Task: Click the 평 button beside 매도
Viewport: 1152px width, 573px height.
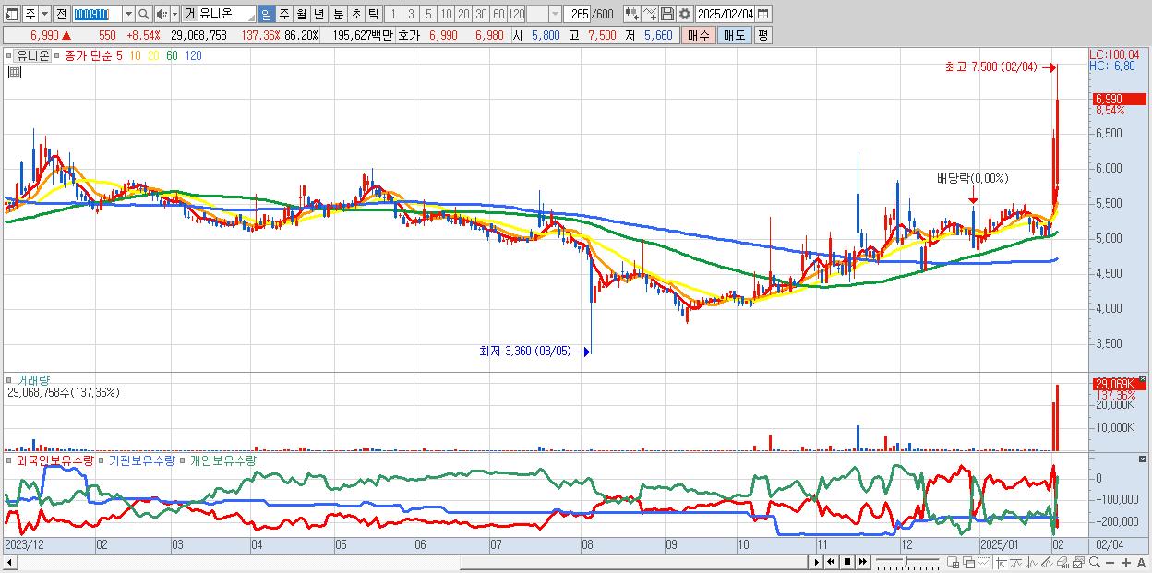Action: click(x=762, y=35)
